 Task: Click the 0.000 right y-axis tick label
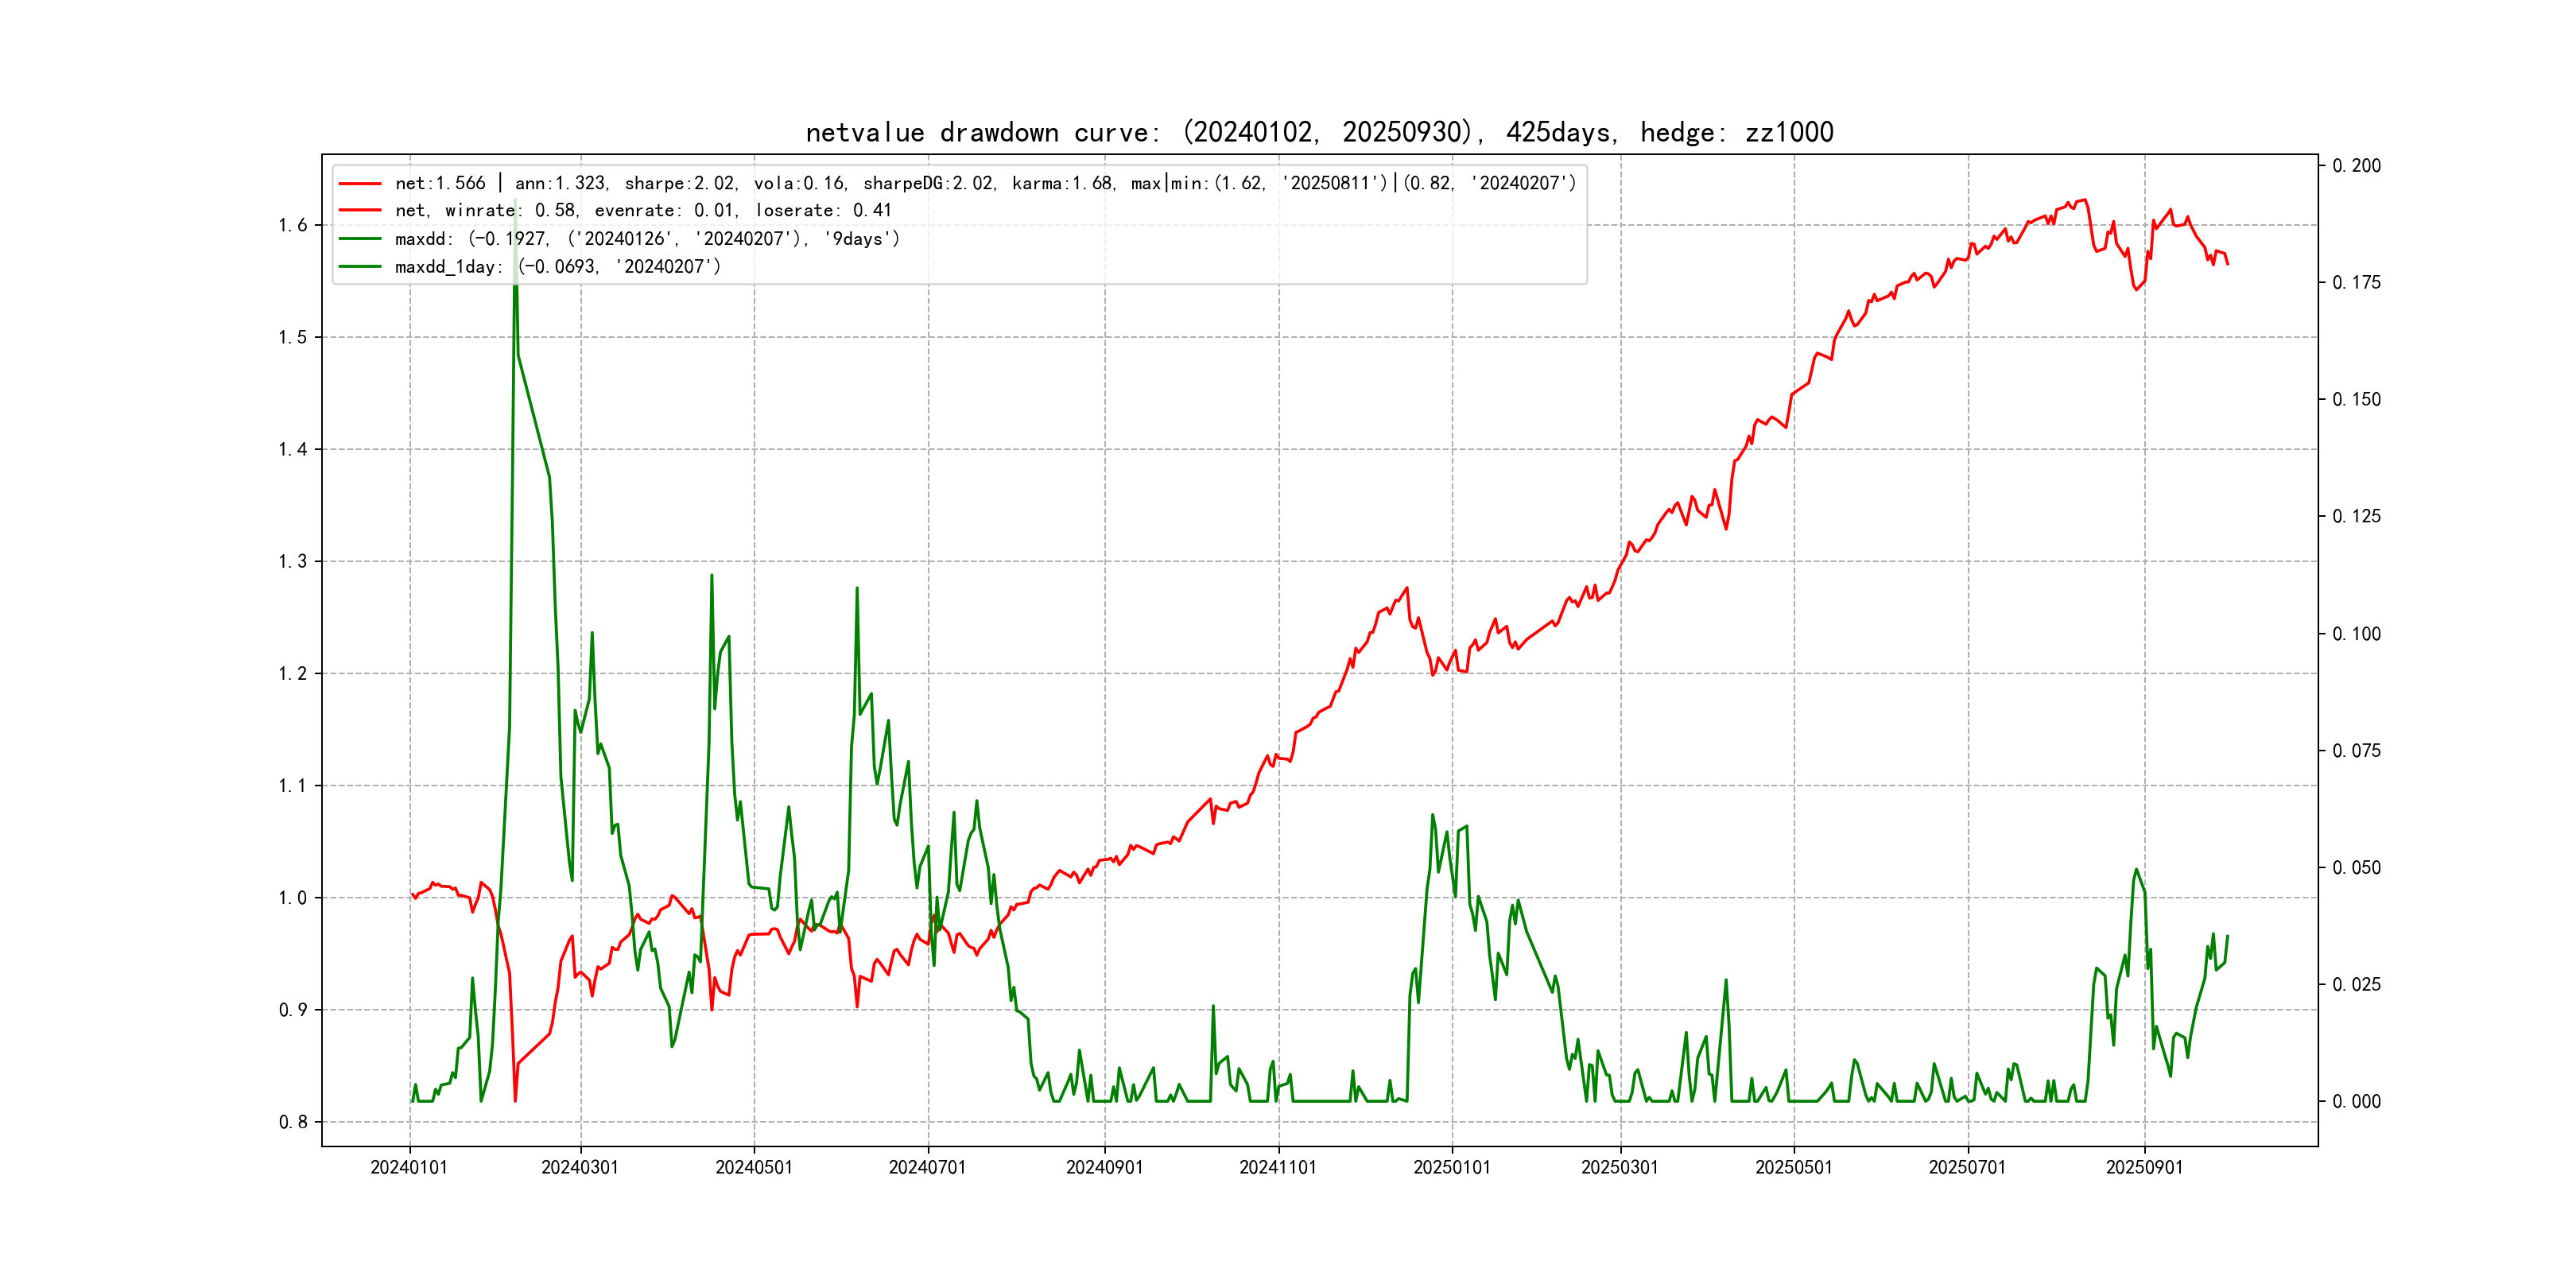pyautogui.click(x=2356, y=1102)
